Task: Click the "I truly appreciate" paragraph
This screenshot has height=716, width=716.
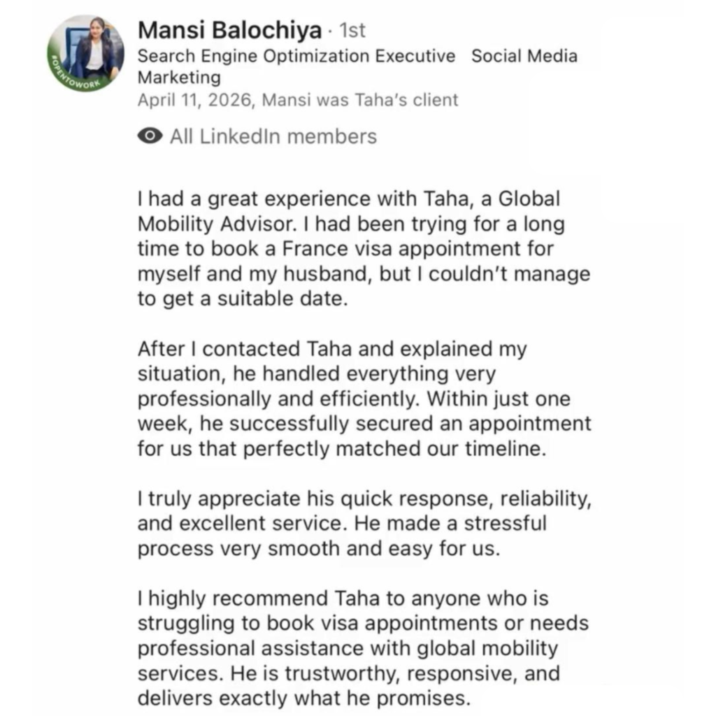Action: pyautogui.click(x=364, y=523)
